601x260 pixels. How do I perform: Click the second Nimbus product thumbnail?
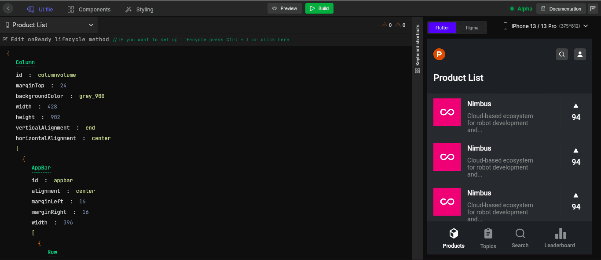pos(447,157)
